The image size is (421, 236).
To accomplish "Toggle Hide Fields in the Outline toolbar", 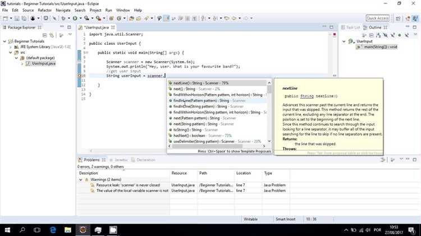I will coord(386,35).
